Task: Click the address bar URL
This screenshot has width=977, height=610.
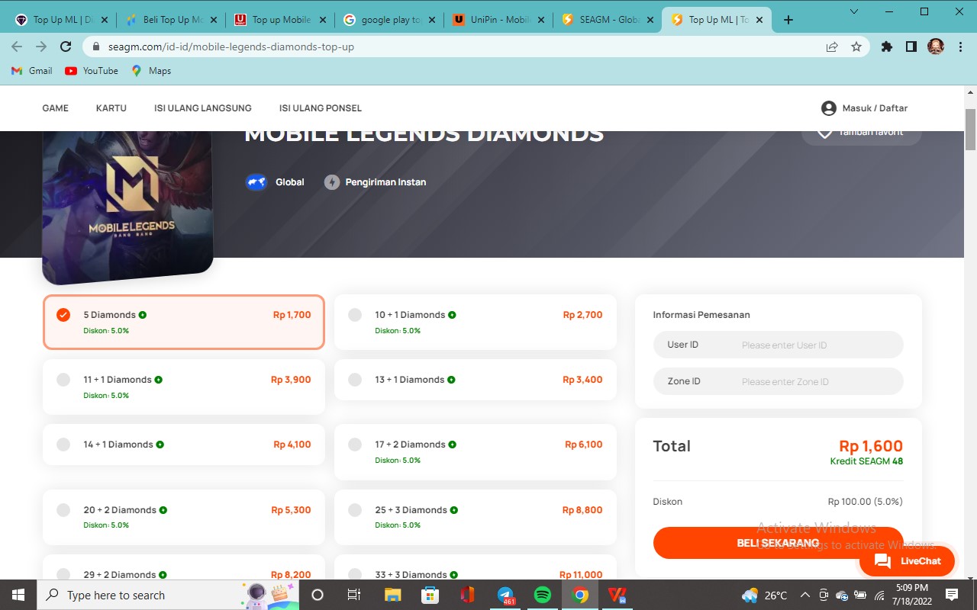Action: click(x=231, y=47)
